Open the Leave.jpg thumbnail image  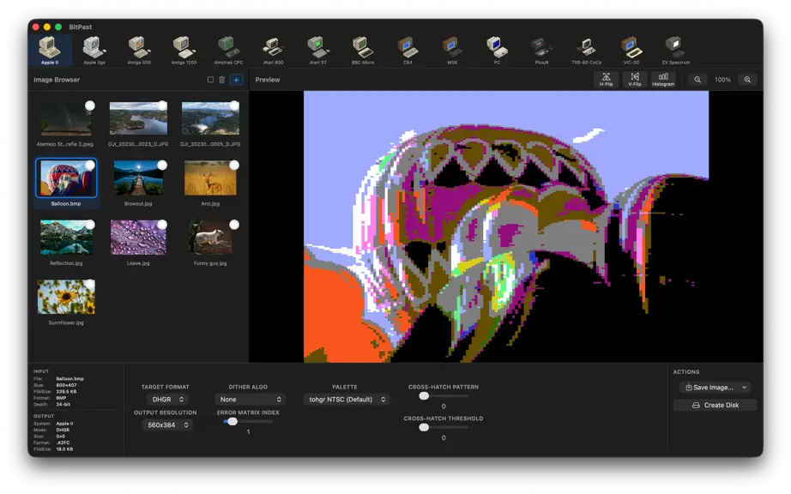138,238
